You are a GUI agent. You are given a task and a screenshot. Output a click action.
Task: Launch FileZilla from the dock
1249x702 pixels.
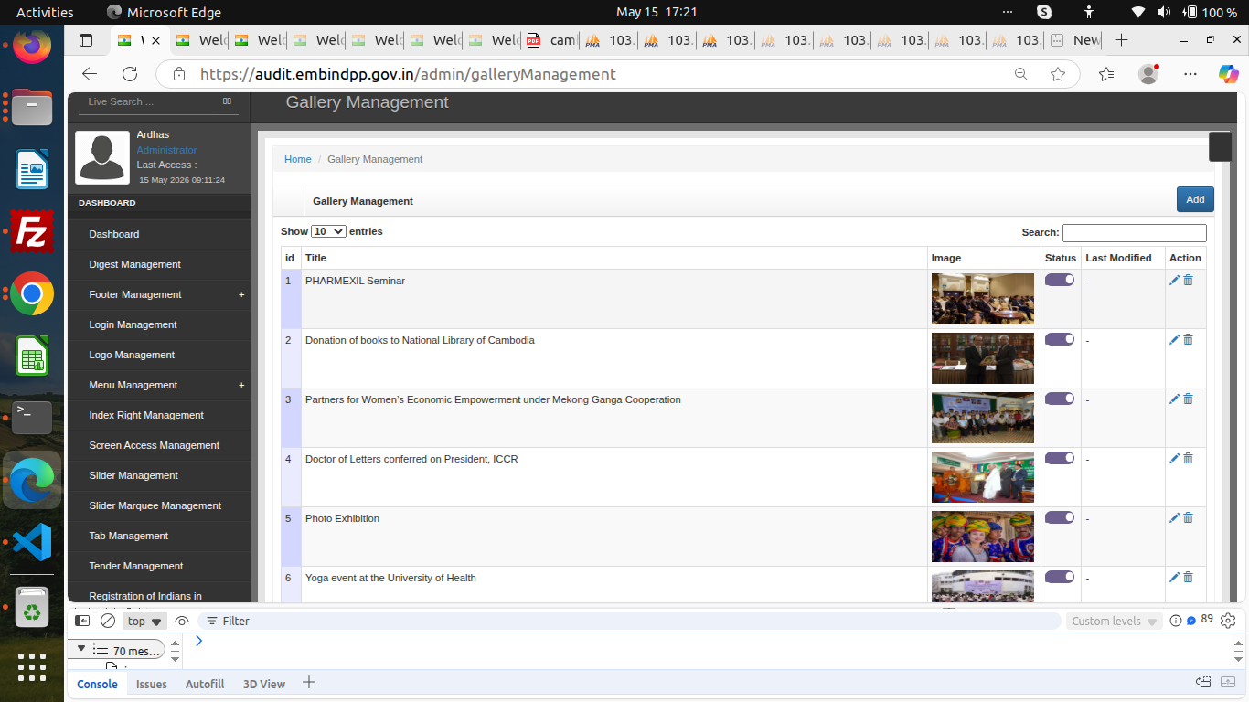32,231
